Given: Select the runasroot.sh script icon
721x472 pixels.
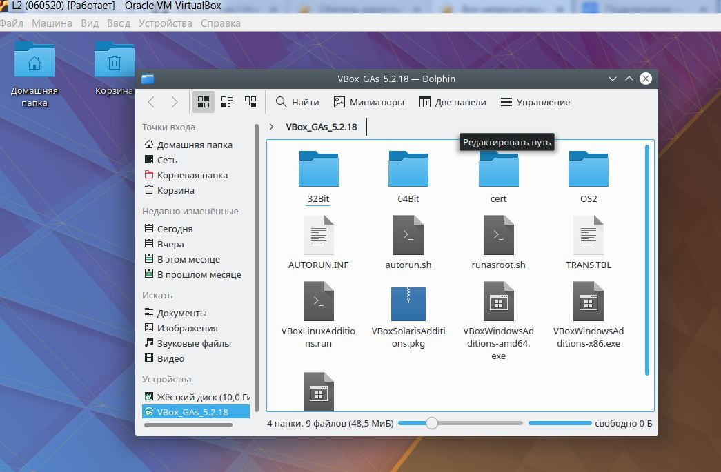Looking at the screenshot, I should click(x=498, y=235).
